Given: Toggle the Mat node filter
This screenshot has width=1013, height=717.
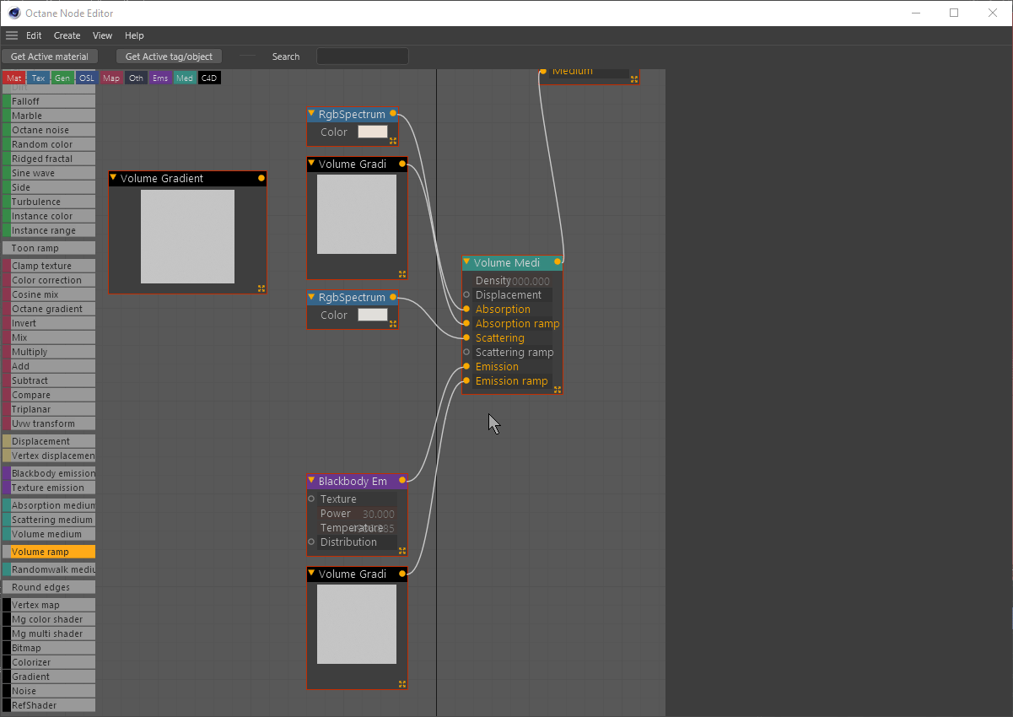Looking at the screenshot, I should [14, 78].
